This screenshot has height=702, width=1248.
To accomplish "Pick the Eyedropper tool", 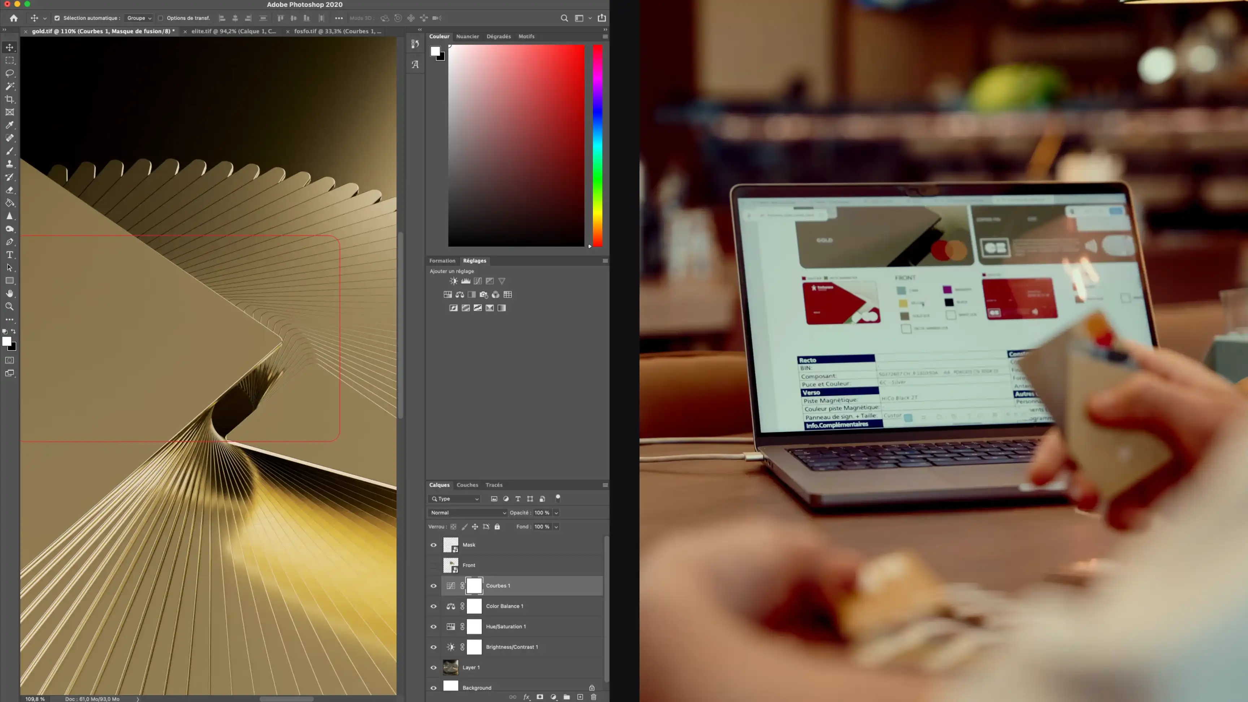I will [x=10, y=125].
